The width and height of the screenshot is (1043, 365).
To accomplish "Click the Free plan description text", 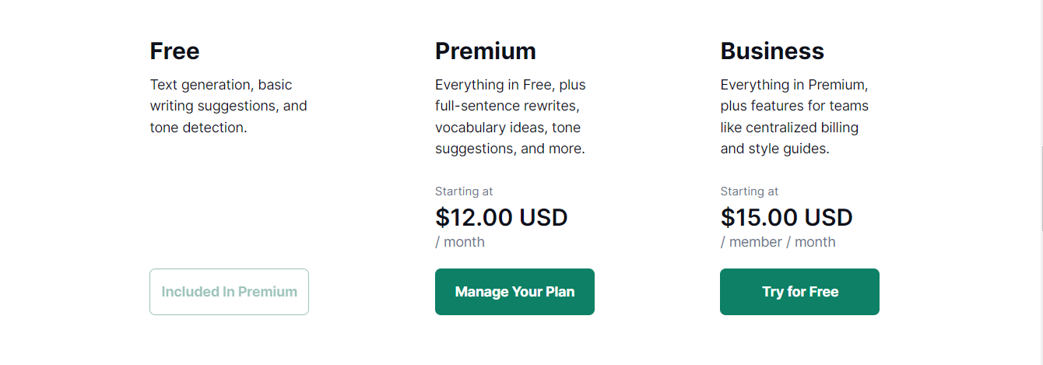I will (x=228, y=106).
